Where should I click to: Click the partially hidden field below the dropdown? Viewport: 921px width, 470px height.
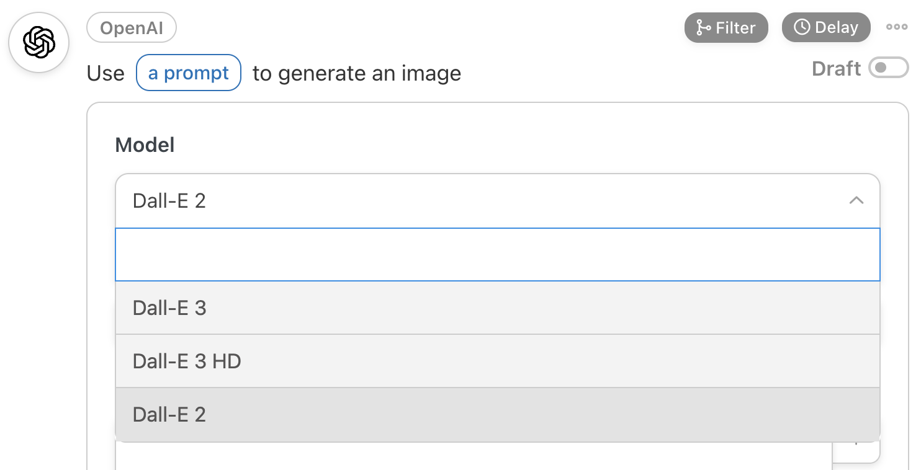(x=473, y=457)
